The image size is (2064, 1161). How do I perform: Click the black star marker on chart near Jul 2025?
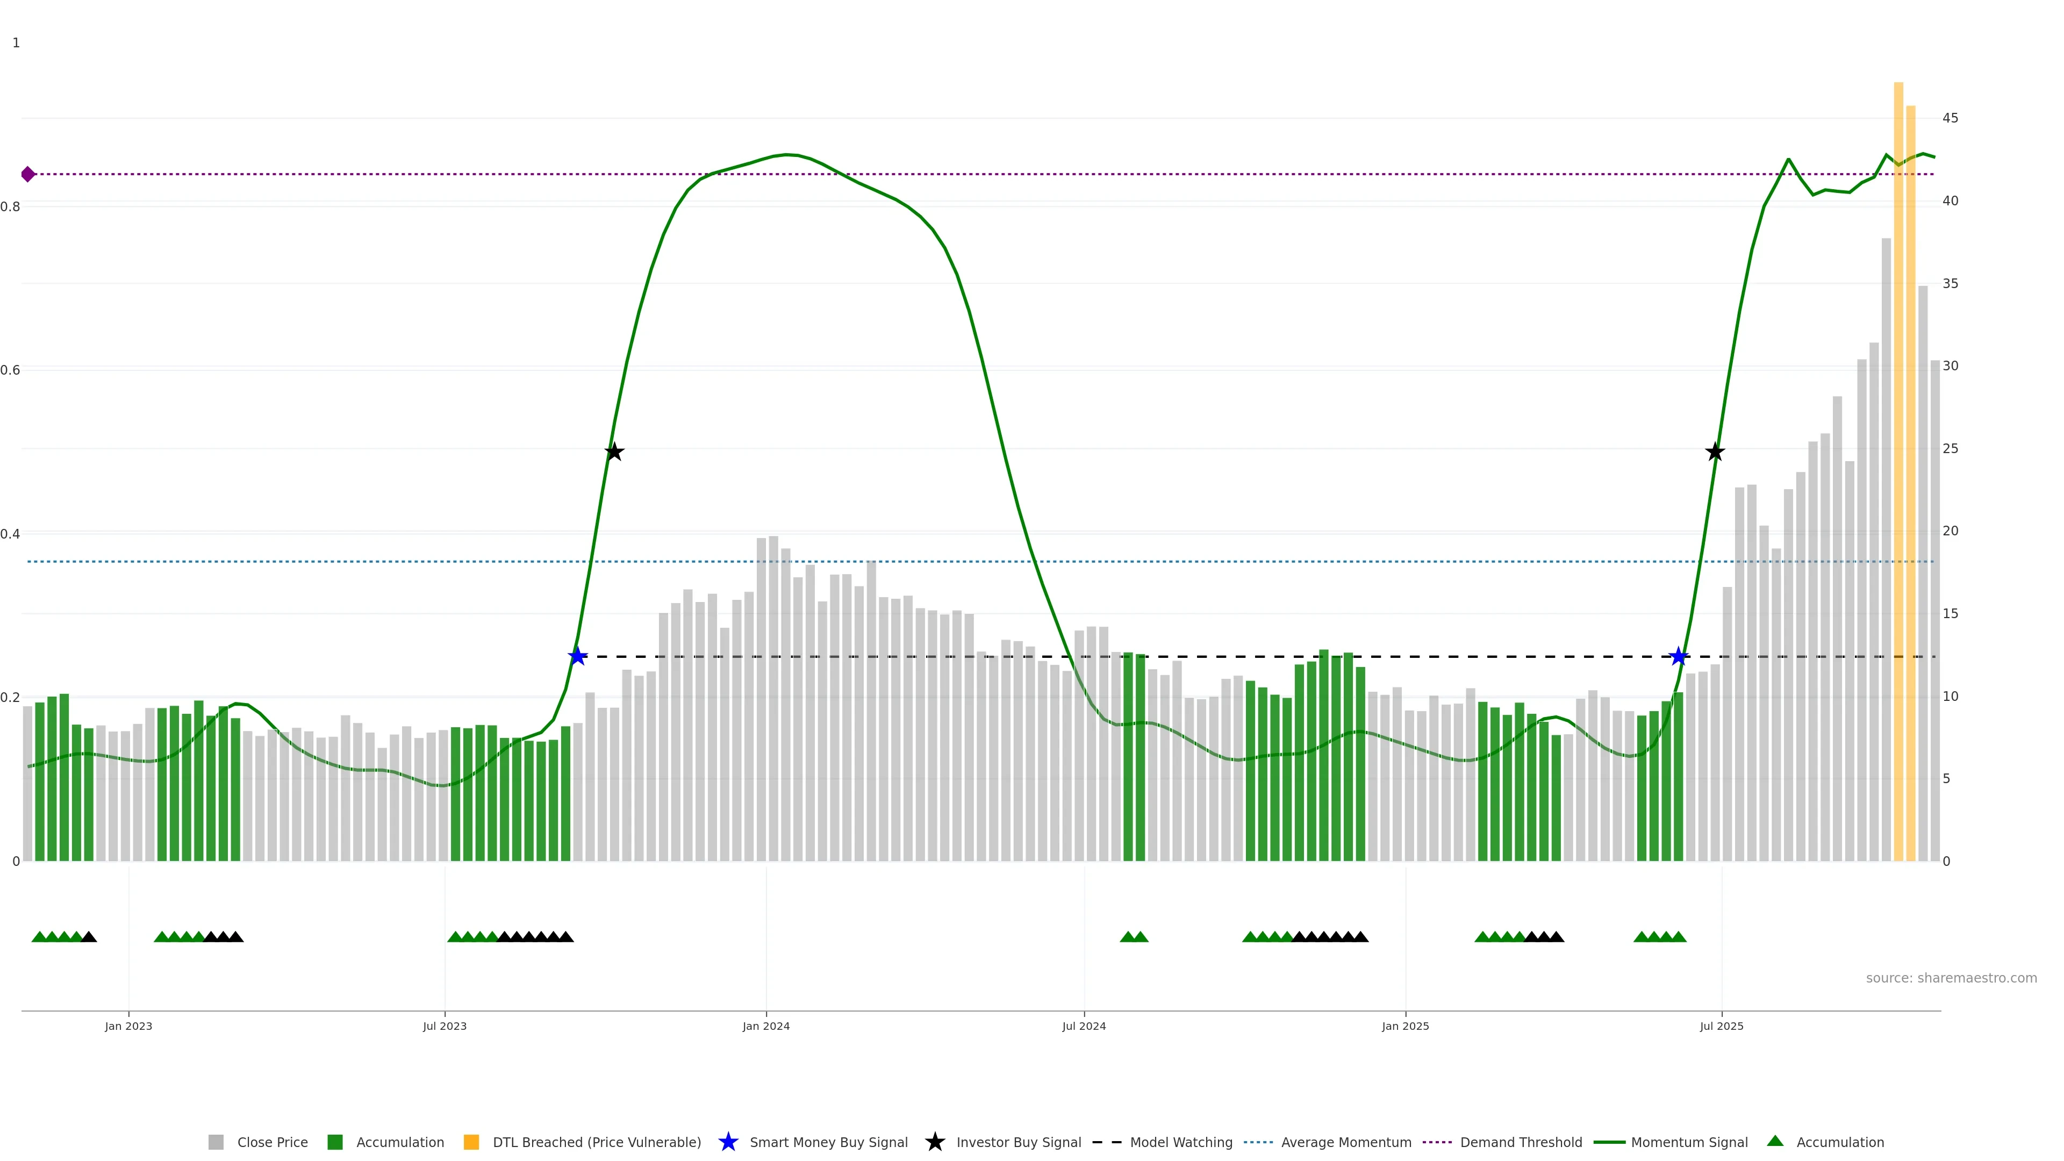coord(1715,452)
